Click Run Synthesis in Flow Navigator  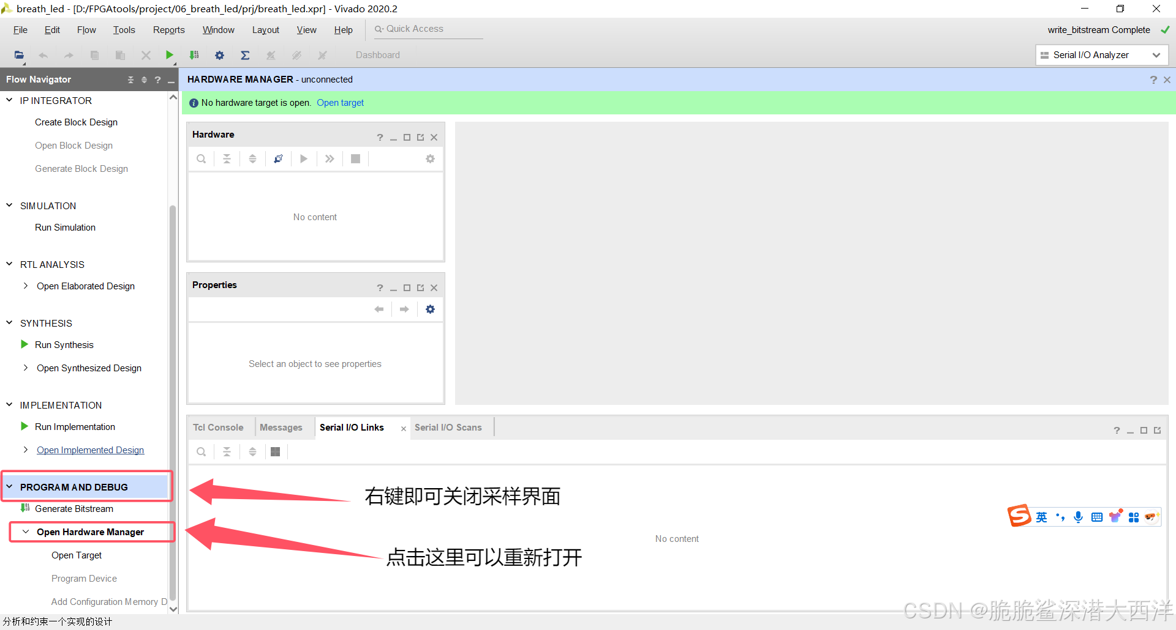(64, 345)
